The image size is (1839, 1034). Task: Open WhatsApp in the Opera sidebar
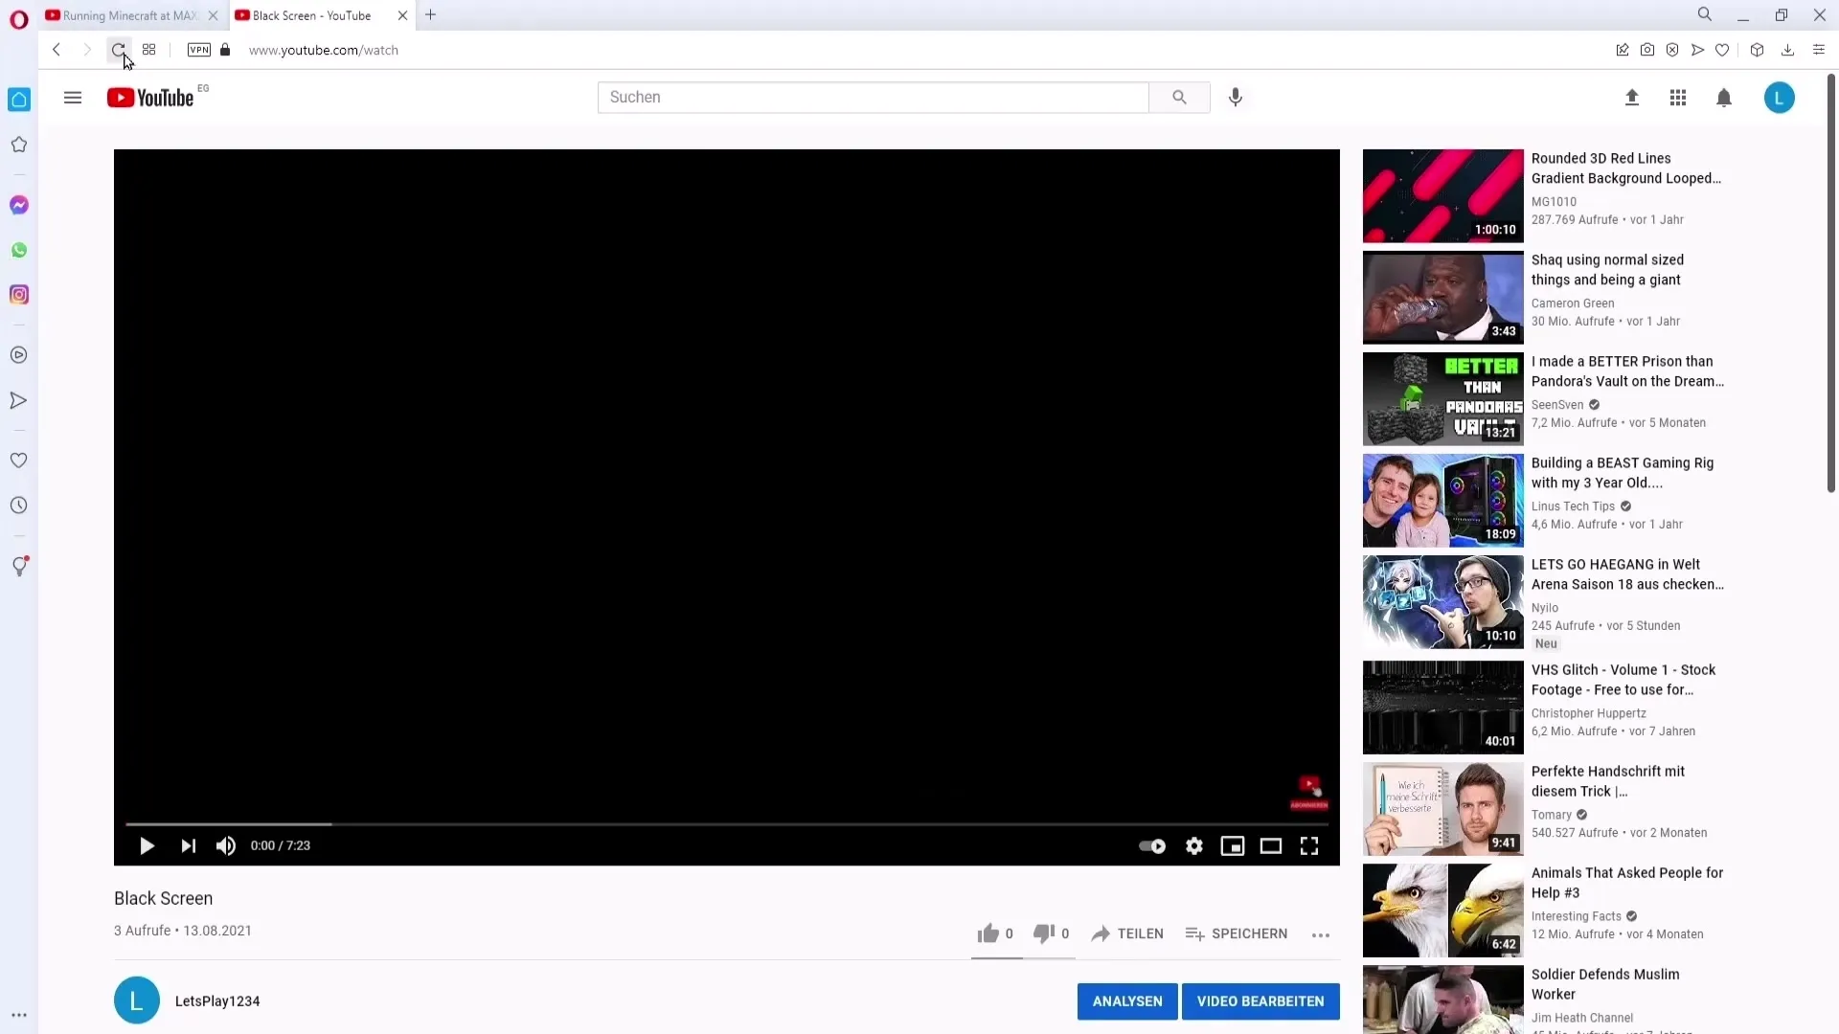point(19,250)
